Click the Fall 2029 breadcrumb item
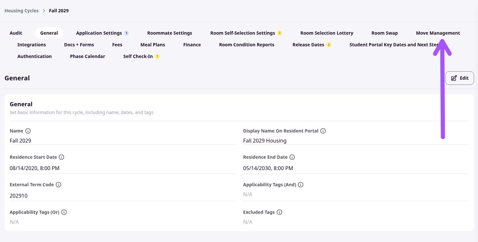This screenshot has height=242, width=478. tap(59, 11)
